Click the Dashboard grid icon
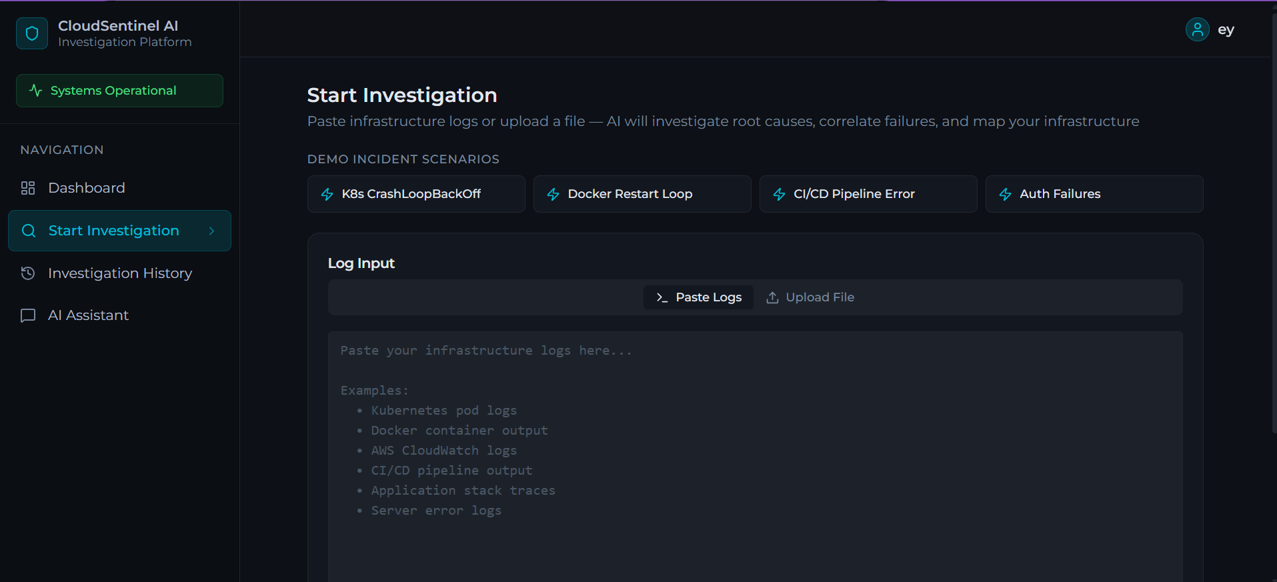 pos(28,188)
